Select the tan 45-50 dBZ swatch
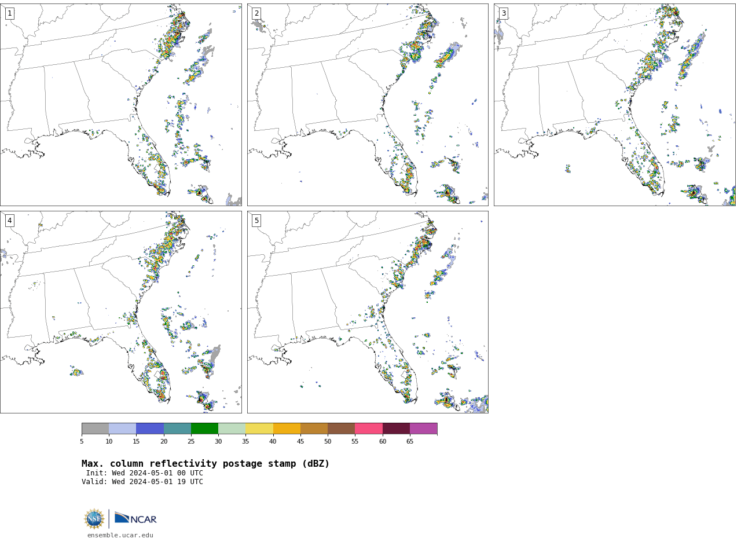Screen dimensions: 741x542 click(x=314, y=429)
